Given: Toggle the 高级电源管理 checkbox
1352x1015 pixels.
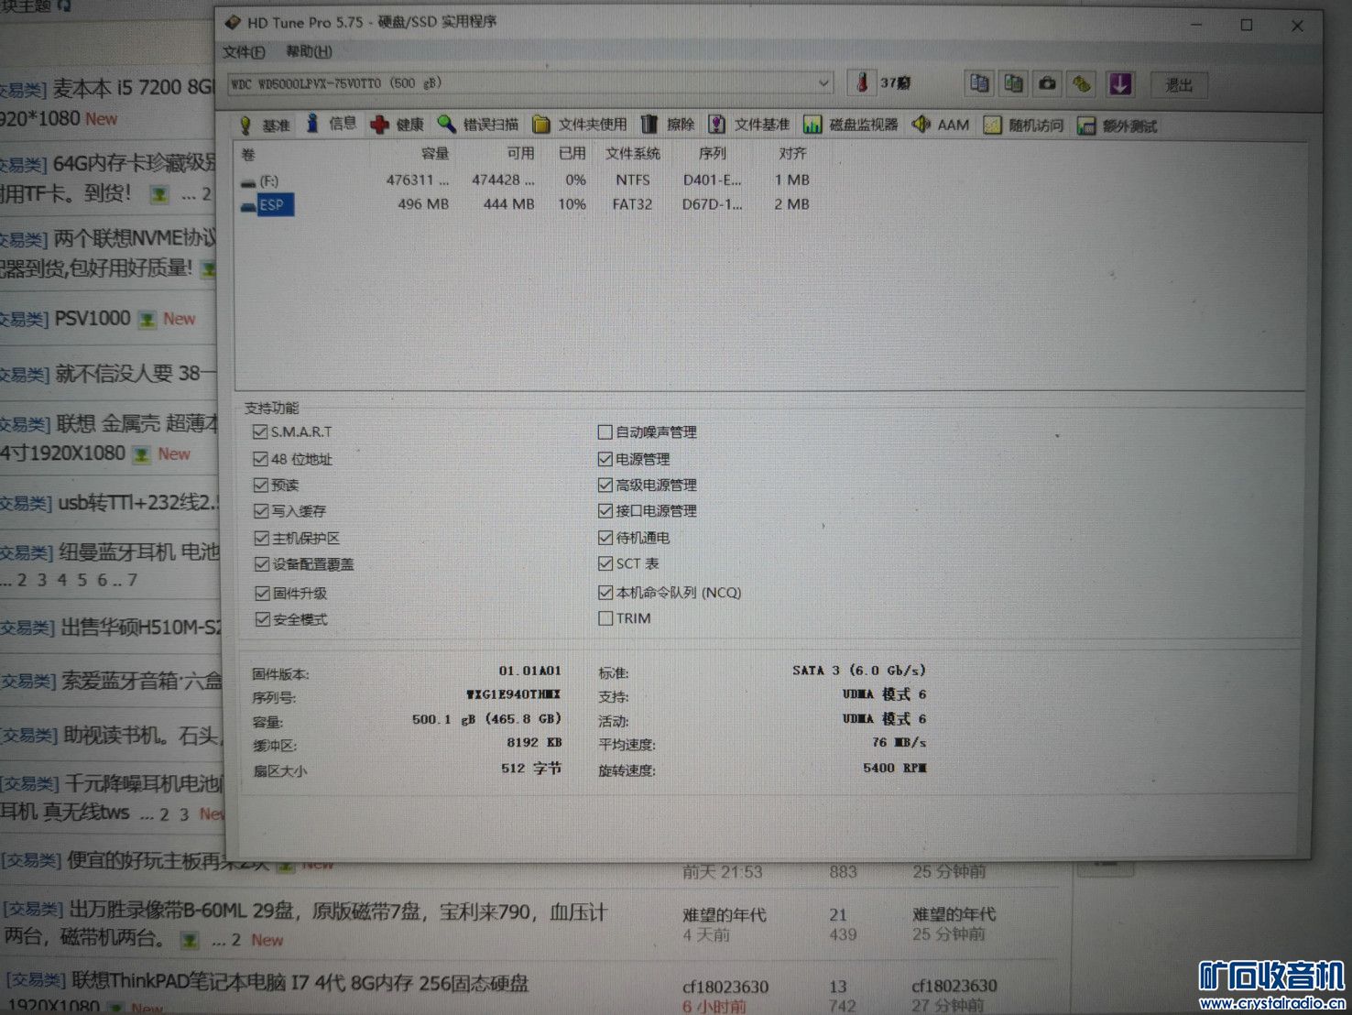Looking at the screenshot, I should point(605,485).
